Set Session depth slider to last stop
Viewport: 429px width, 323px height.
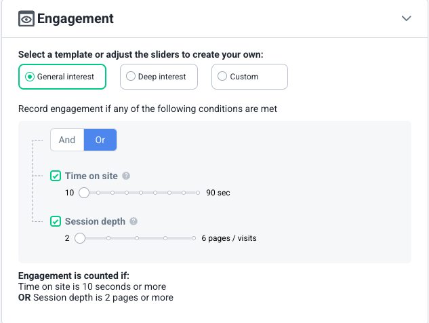(x=194, y=238)
